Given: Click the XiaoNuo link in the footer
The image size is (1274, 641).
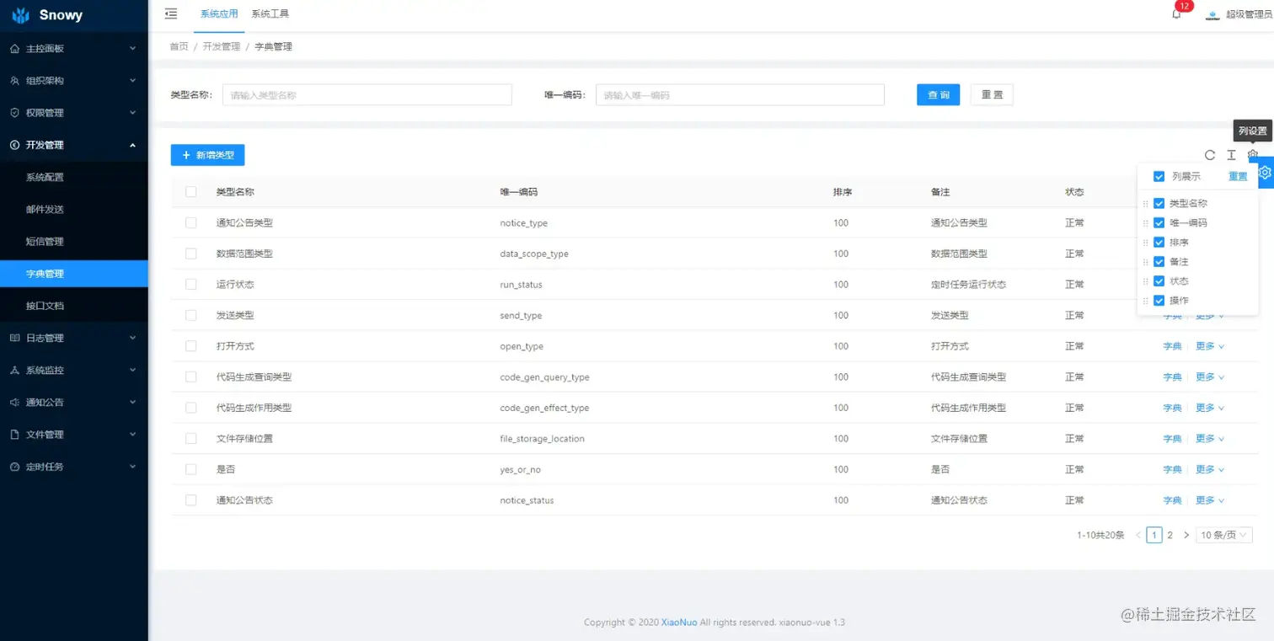Looking at the screenshot, I should 679,622.
